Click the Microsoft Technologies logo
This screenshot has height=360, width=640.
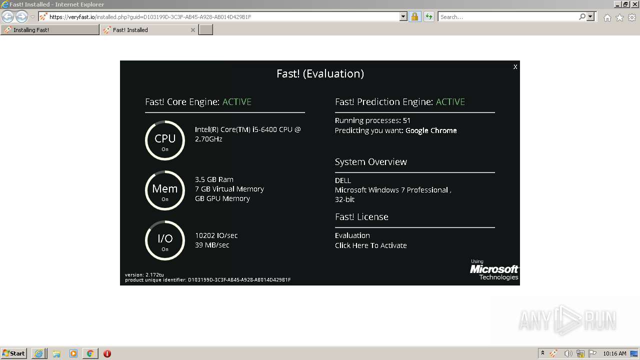click(x=494, y=270)
